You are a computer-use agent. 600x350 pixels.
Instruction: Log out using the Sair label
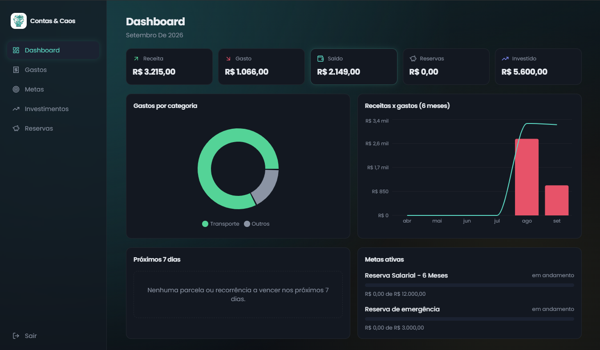coord(31,336)
